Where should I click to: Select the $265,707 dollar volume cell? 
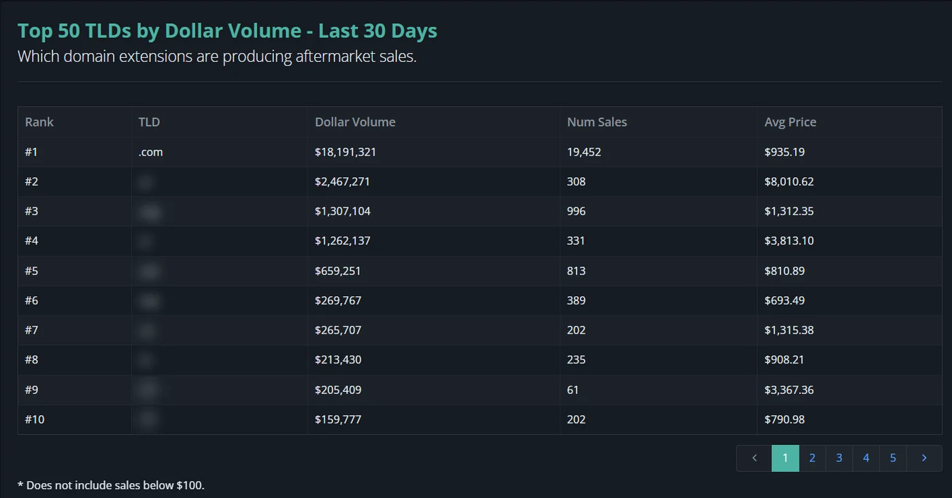click(x=434, y=330)
